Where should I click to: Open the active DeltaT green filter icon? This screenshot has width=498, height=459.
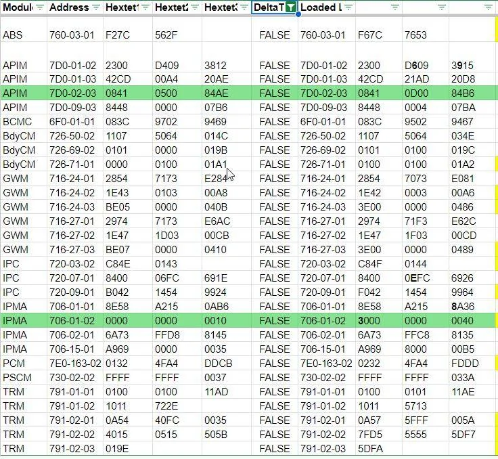290,7
